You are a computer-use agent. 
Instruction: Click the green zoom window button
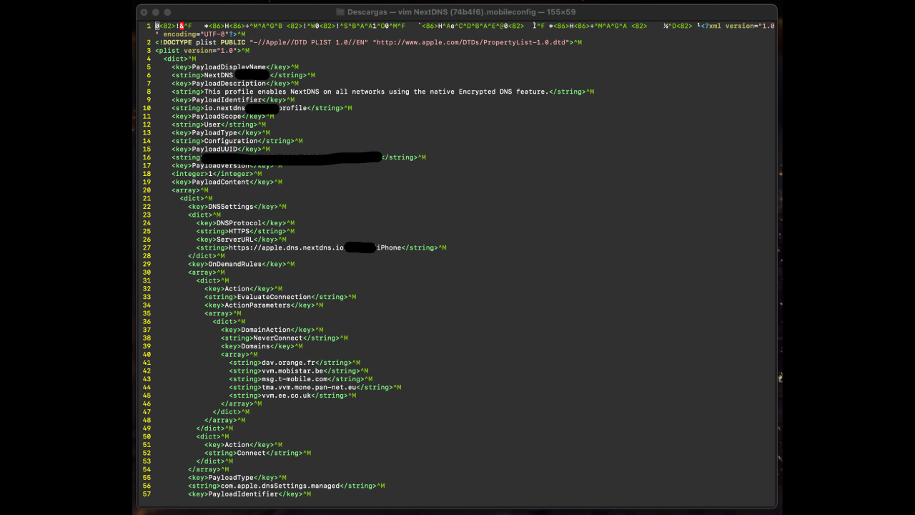(x=167, y=12)
